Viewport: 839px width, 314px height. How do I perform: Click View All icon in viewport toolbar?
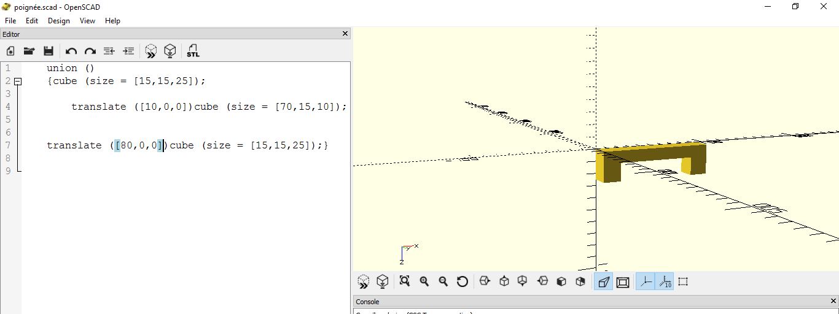(x=404, y=281)
